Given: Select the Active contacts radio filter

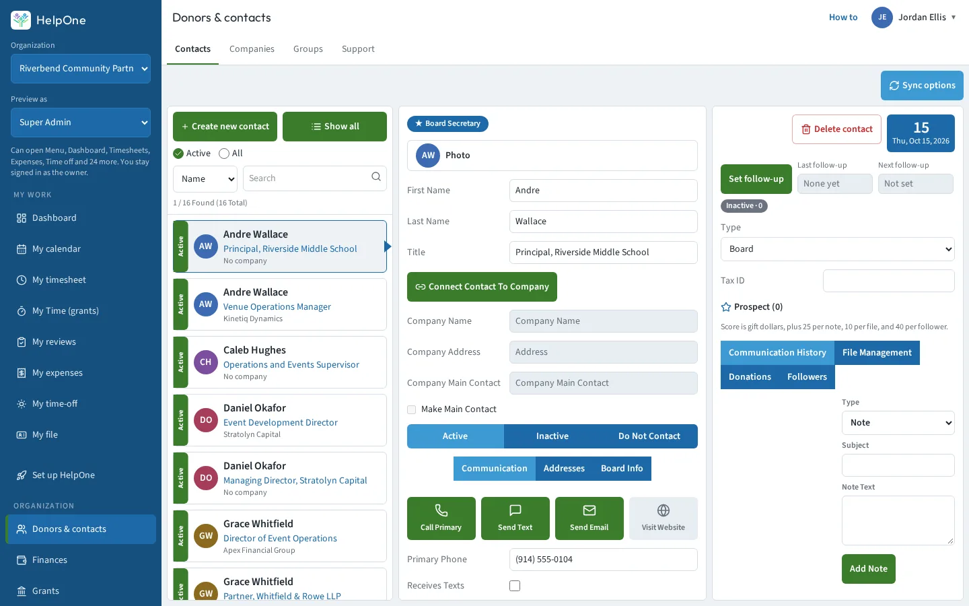Looking at the screenshot, I should click(x=178, y=154).
